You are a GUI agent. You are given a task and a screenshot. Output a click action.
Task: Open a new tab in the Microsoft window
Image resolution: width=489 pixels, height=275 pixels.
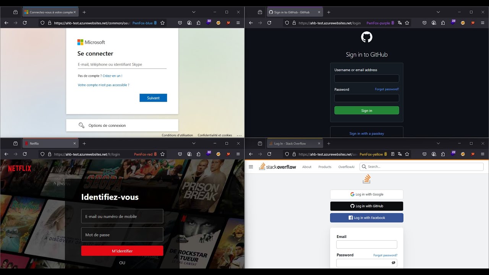pos(84,12)
